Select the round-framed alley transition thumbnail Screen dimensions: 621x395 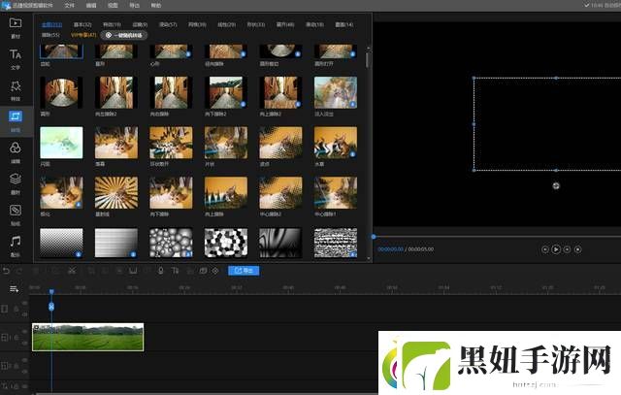coord(61,93)
